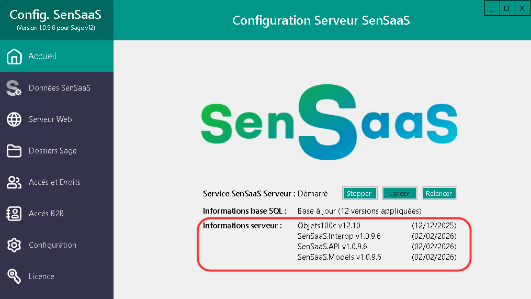Click the Objets100c v12.10 server info line
531x299 pixels.
[x=329, y=226]
